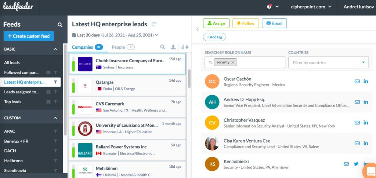
Task: Open the Heilbronn custom feed
Action: (x=14, y=161)
